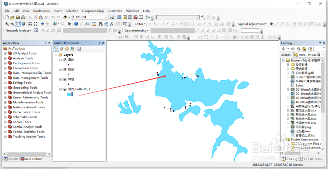The image size is (328, 169).
Task: Open the map scale 1:132,534 dropdown
Action: coord(106,17)
